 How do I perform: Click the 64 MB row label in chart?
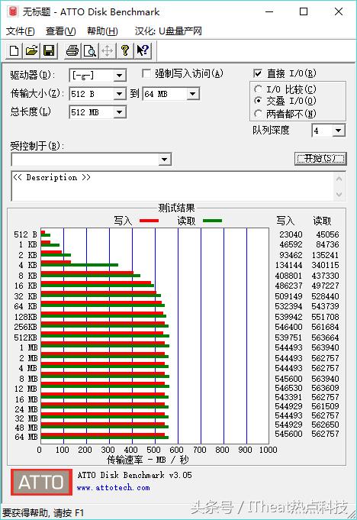click(26, 437)
